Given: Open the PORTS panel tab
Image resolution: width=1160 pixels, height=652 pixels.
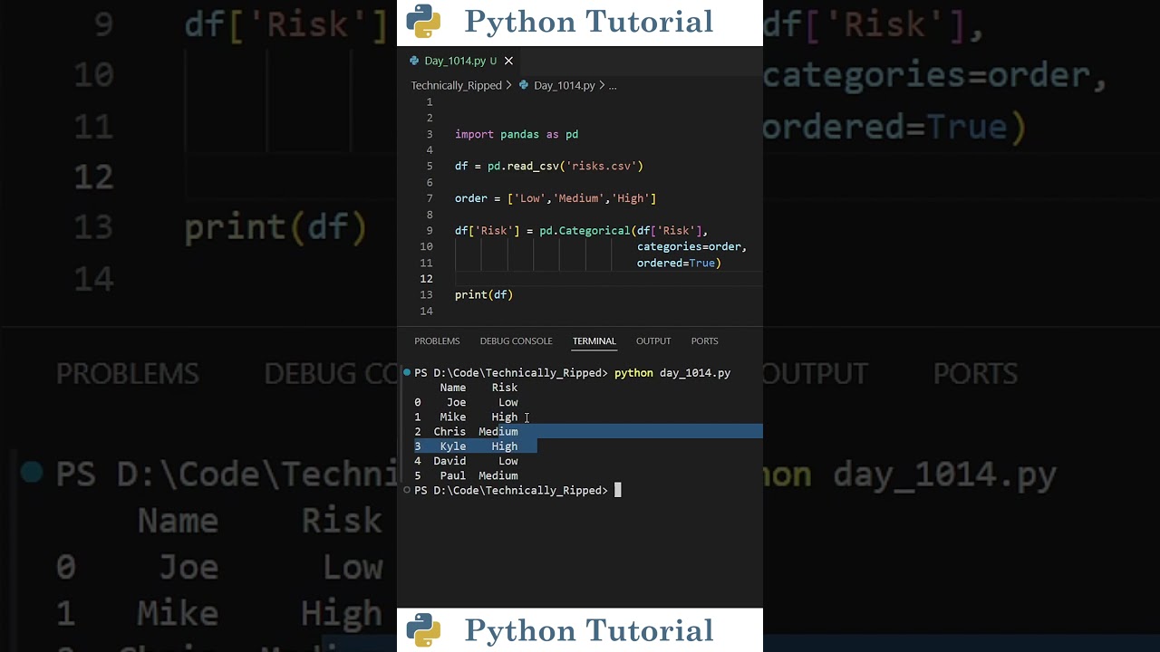Looking at the screenshot, I should click(x=704, y=340).
